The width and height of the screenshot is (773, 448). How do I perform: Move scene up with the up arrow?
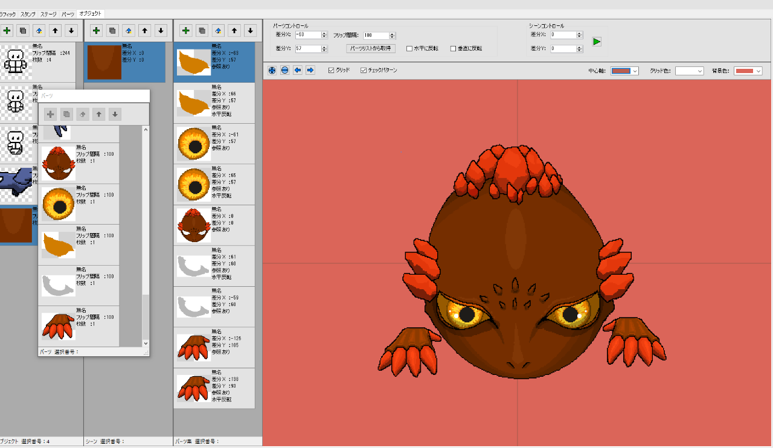pyautogui.click(x=145, y=30)
